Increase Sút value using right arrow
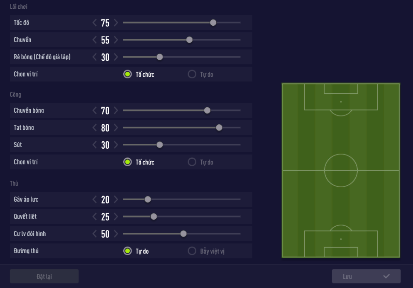This screenshot has width=413, height=288. pos(116,145)
